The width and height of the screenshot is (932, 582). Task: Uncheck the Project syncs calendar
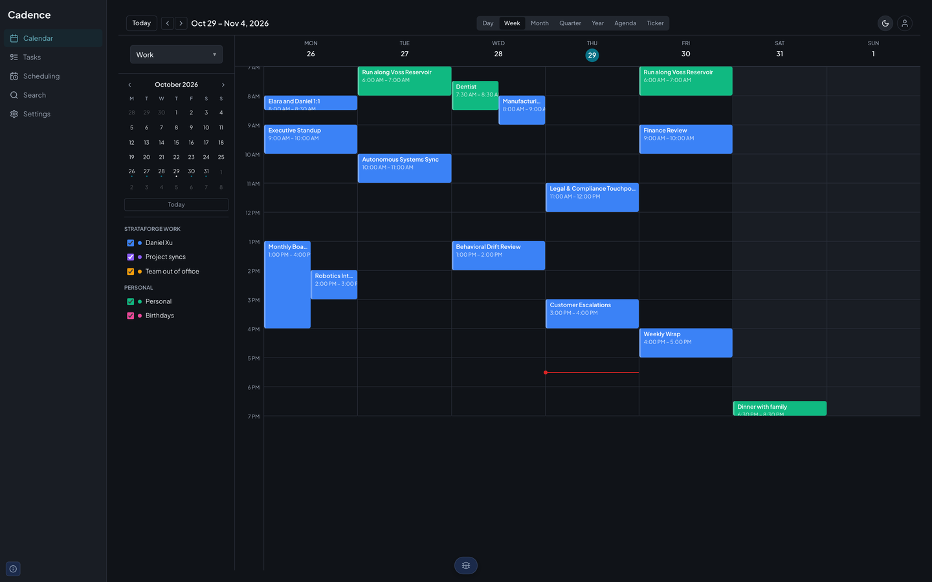[x=131, y=257]
